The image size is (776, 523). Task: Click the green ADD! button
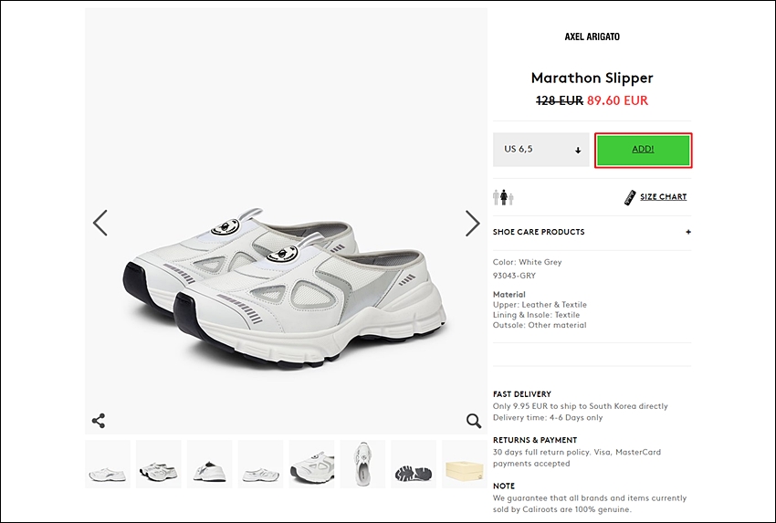643,150
